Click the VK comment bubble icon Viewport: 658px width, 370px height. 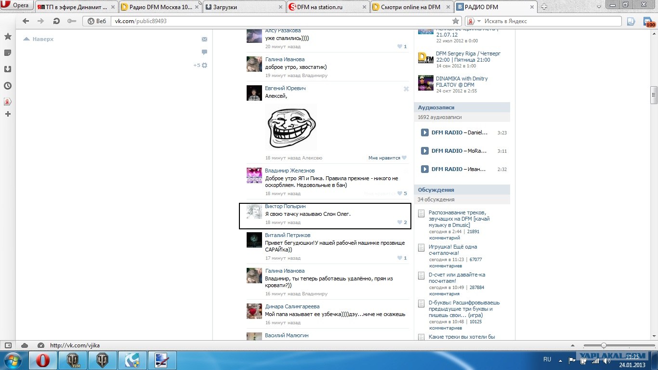(x=204, y=52)
